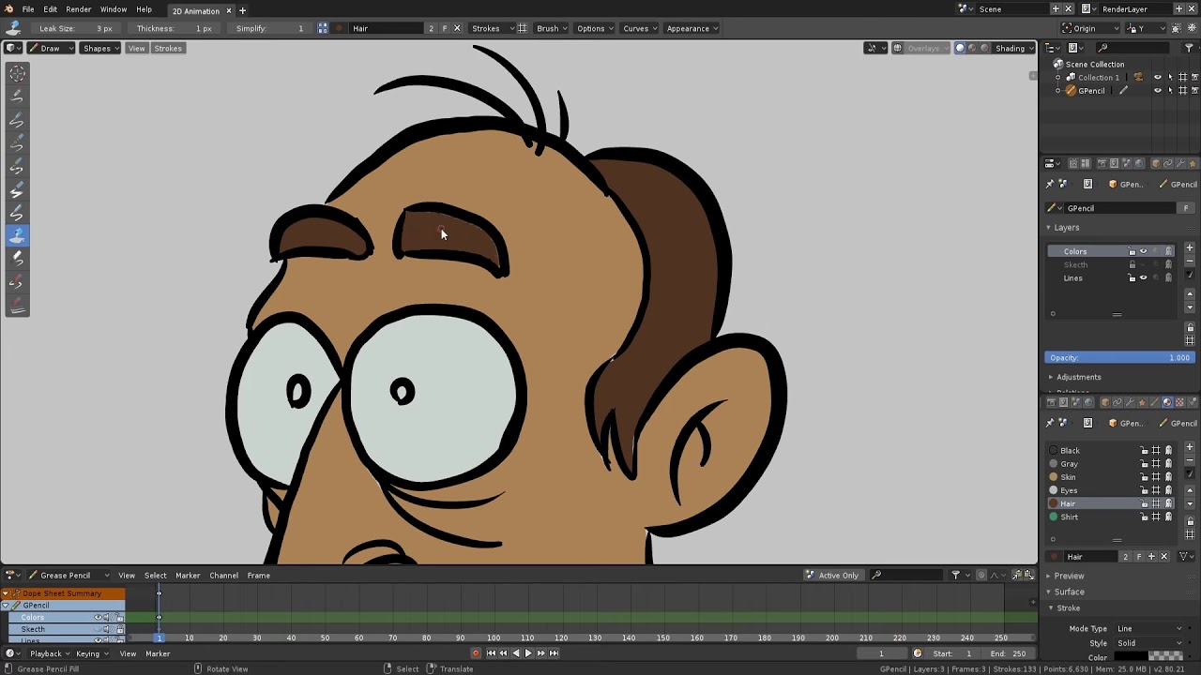Toggle the lock on the Skecth layer
The image size is (1201, 675).
[x=1132, y=265]
